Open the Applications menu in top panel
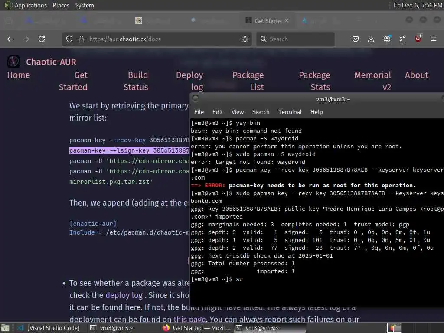The image size is (444, 333). click(x=31, y=5)
